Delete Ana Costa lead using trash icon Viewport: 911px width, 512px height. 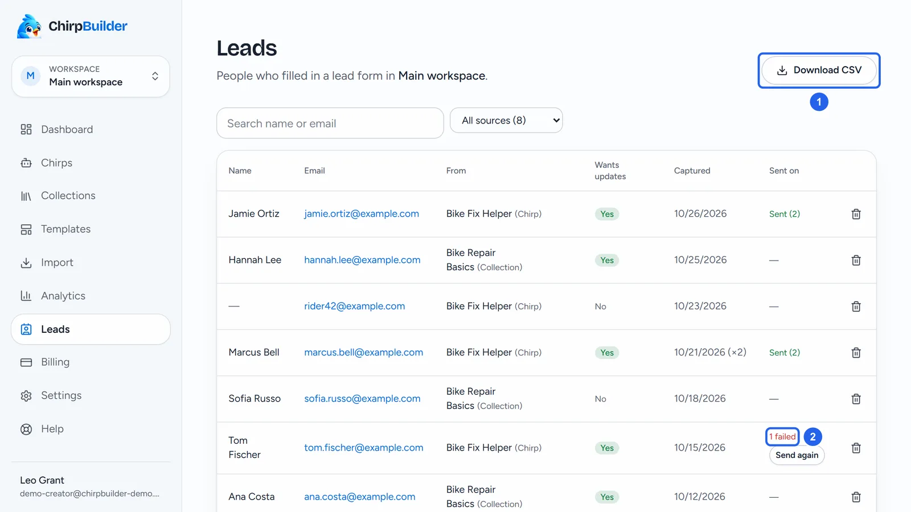click(x=856, y=497)
